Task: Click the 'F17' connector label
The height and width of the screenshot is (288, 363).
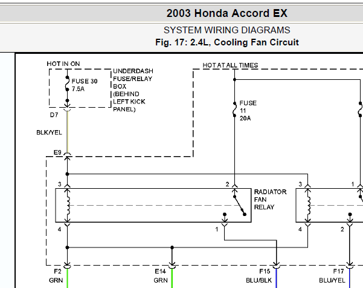Action: pos(338,271)
